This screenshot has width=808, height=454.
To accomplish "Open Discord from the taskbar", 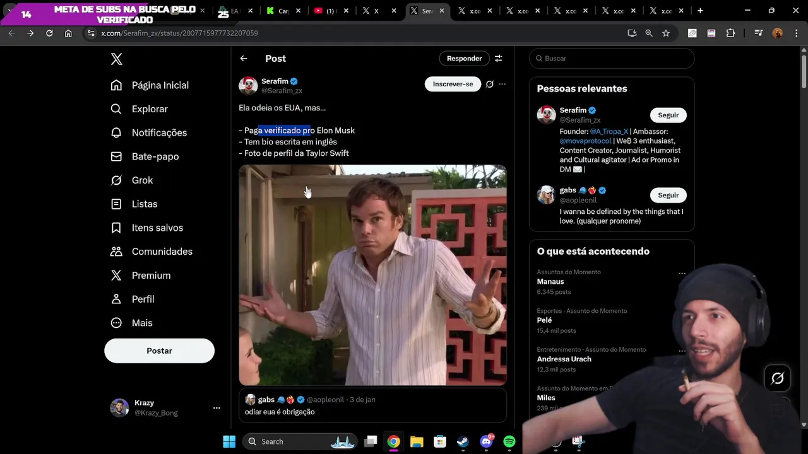I will pyautogui.click(x=486, y=441).
